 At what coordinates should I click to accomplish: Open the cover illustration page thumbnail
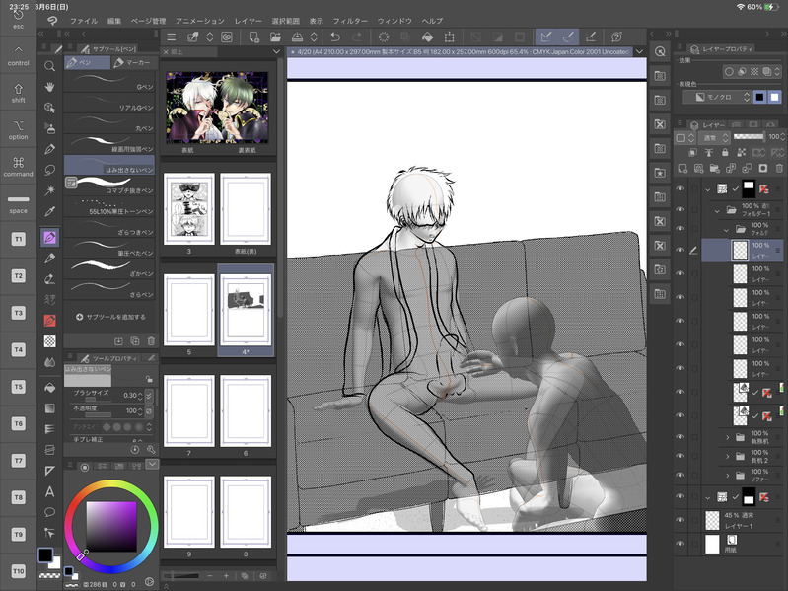click(x=217, y=108)
